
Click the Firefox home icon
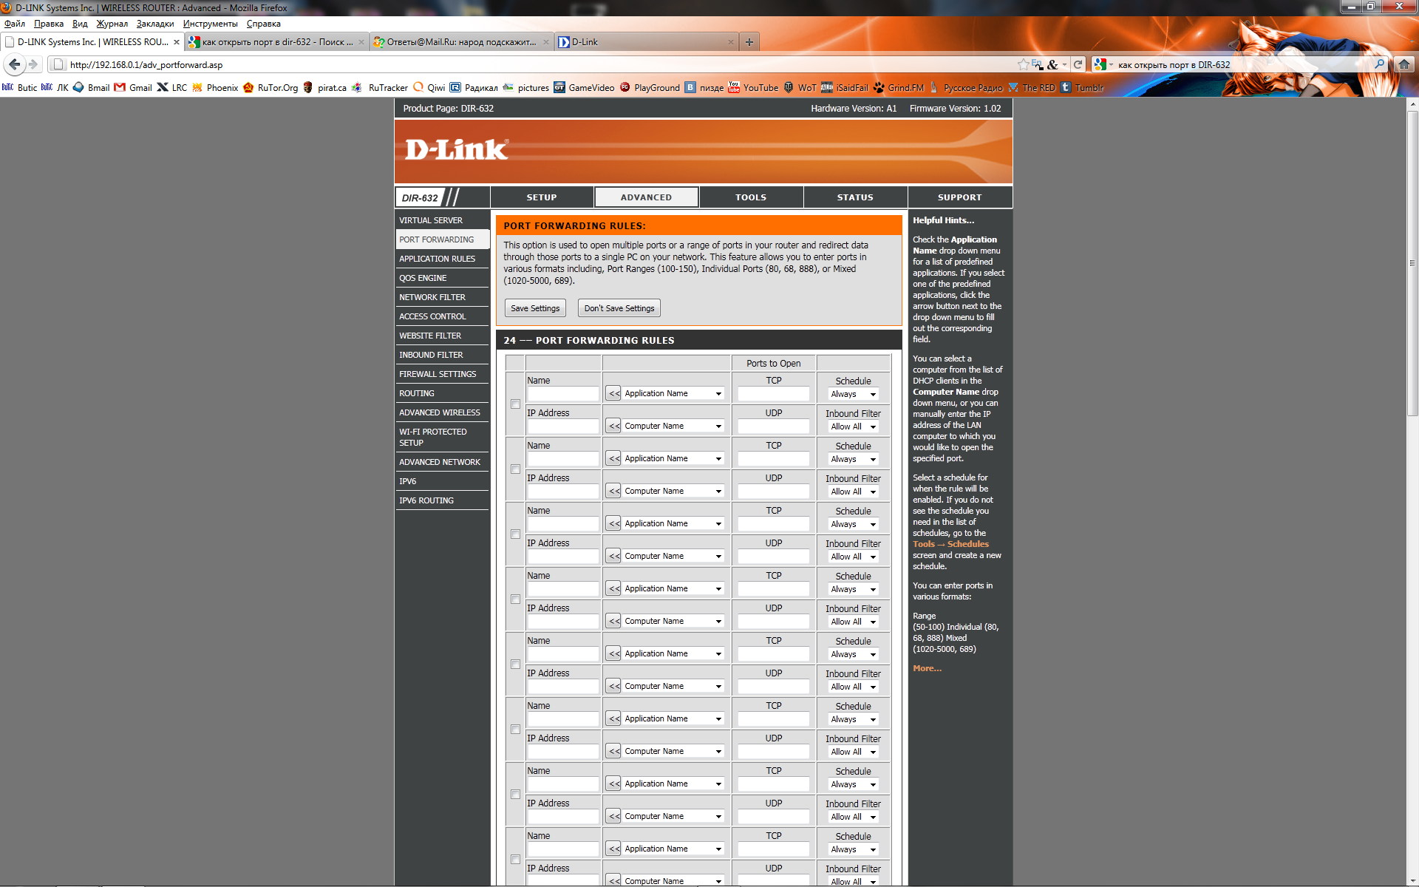1404,64
